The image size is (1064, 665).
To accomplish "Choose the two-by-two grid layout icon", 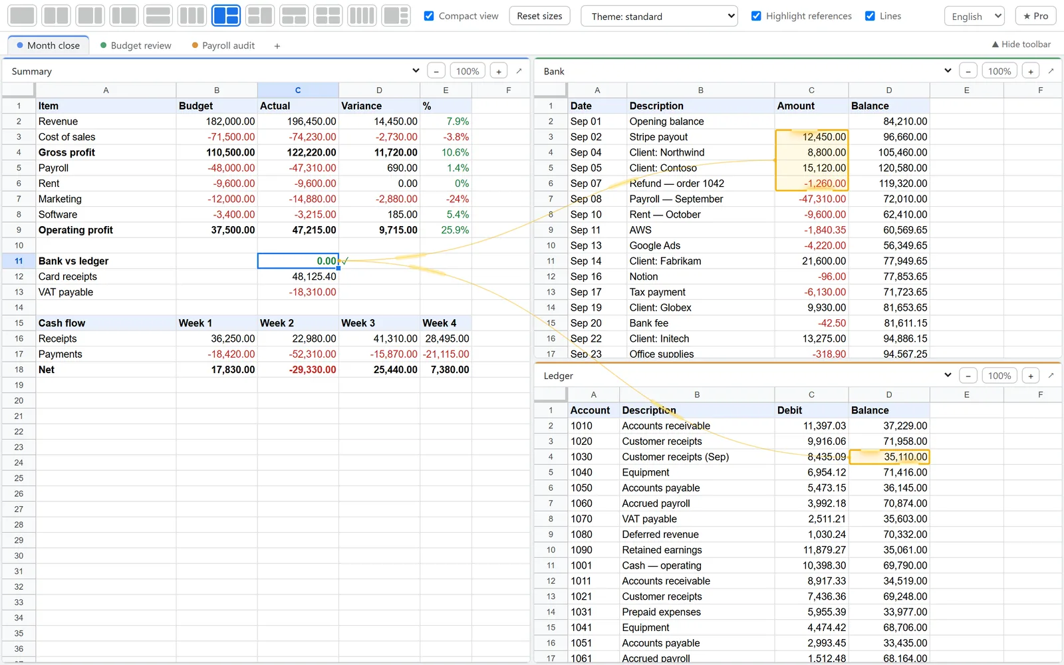I will coord(327,15).
